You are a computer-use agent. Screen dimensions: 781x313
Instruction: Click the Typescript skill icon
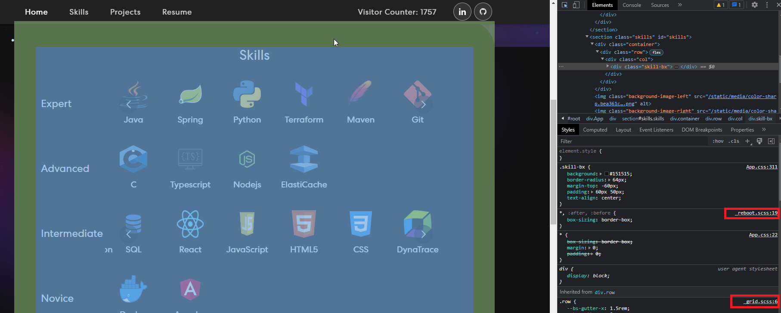click(x=190, y=159)
